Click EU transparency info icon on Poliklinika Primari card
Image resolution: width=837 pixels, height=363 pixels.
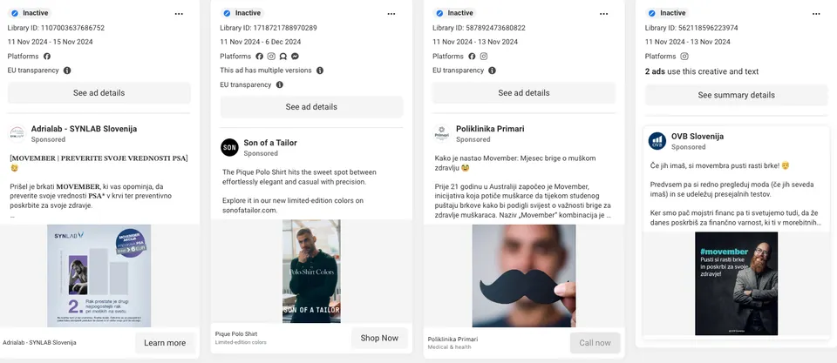pos(492,71)
